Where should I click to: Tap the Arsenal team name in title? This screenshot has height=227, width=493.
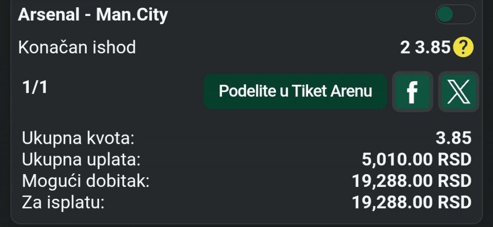tap(49, 15)
